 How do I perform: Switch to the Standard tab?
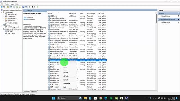point(34,92)
